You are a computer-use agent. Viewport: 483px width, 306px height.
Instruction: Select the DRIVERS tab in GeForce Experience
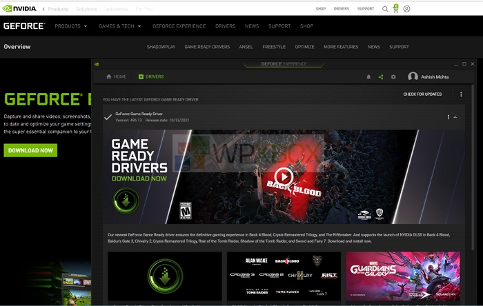(151, 77)
